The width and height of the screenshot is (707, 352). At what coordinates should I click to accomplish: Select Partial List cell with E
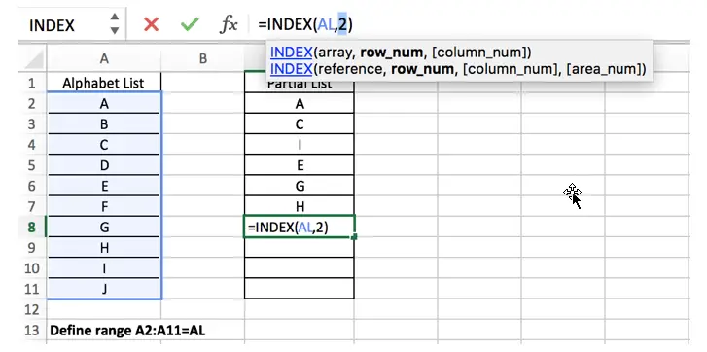coord(300,165)
